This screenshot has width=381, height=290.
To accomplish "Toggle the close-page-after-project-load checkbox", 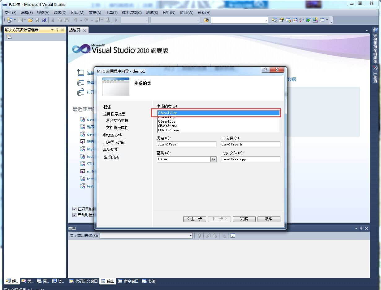I will (x=74, y=209).
